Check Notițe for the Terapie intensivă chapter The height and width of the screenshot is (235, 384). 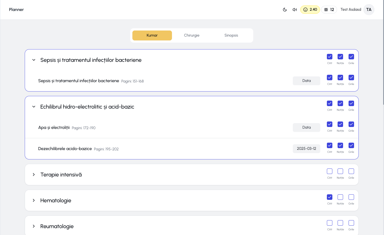point(340,171)
